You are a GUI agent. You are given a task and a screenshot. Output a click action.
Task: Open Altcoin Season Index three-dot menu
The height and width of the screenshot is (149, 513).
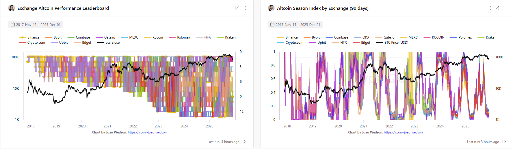[x=505, y=8]
